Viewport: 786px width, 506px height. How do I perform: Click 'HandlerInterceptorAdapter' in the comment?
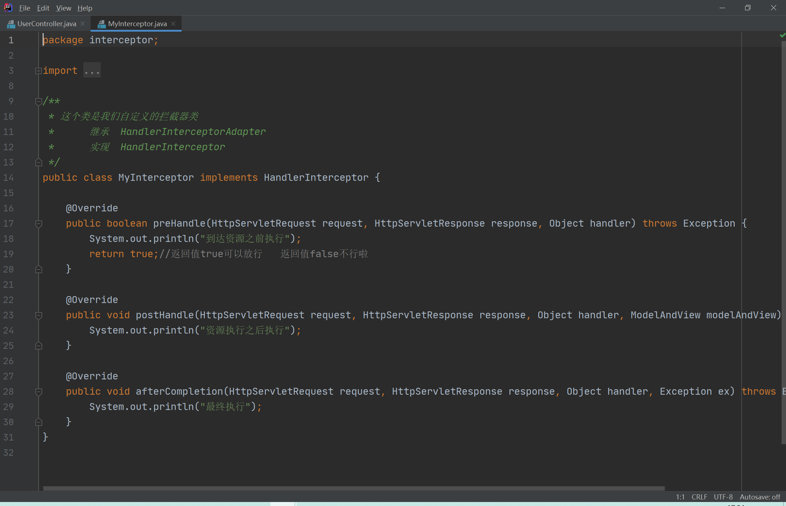[x=193, y=132]
